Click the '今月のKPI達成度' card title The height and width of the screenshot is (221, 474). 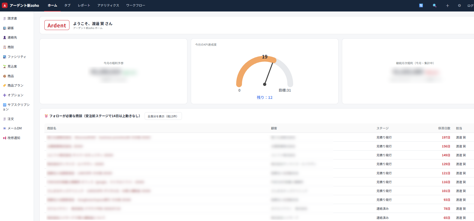click(206, 45)
